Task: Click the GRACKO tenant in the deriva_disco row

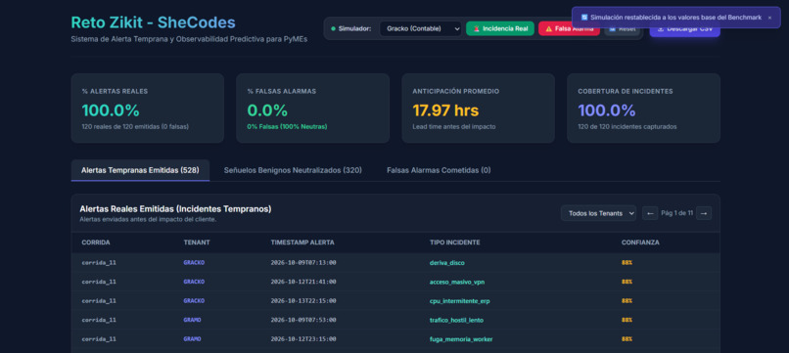Action: [194, 262]
